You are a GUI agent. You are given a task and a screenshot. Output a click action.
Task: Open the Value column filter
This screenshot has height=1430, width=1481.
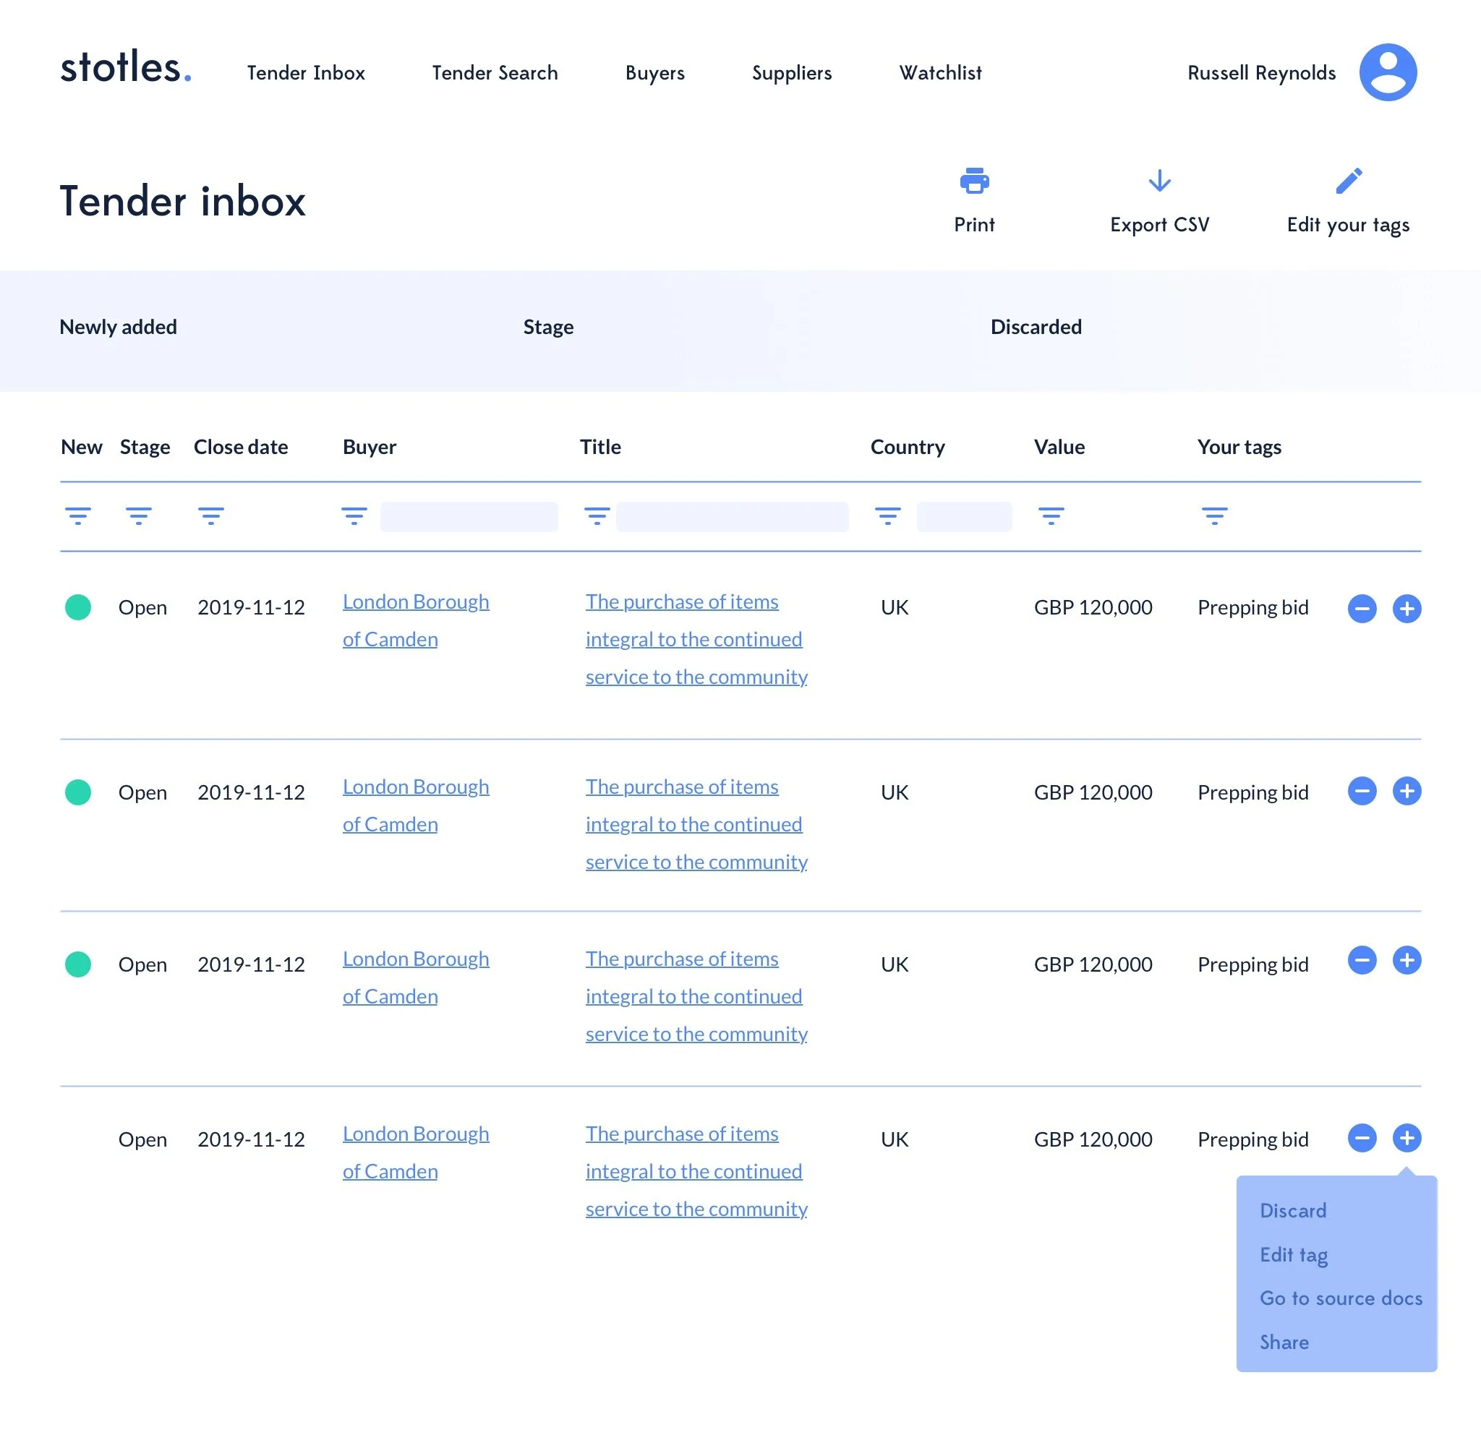click(x=1050, y=517)
